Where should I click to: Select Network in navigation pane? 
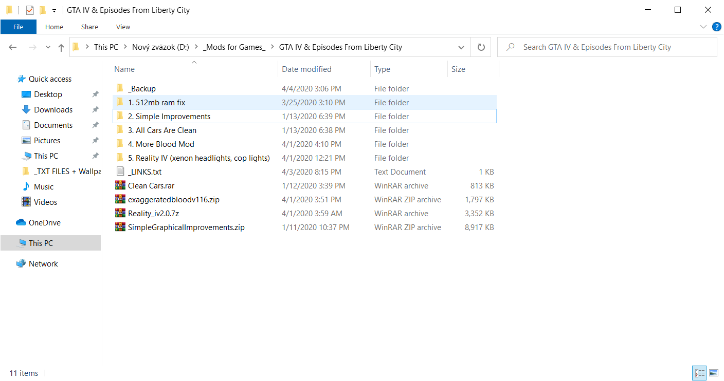[x=43, y=264]
